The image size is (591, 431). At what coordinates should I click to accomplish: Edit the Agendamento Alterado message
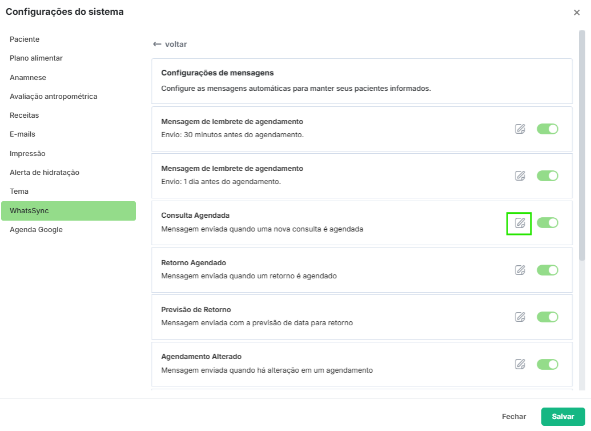pos(520,364)
